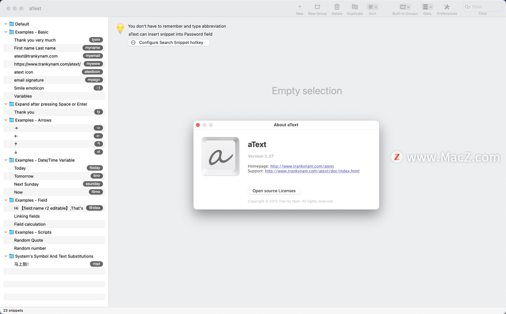Select the Random Quote snippet
Viewport: 506px width, 314px height.
click(x=54, y=240)
